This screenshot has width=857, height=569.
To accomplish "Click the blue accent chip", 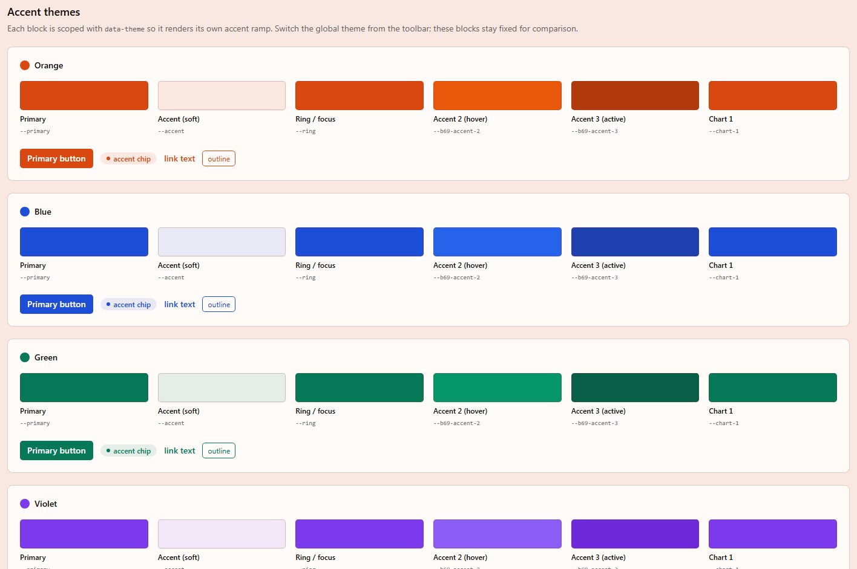I will [128, 304].
